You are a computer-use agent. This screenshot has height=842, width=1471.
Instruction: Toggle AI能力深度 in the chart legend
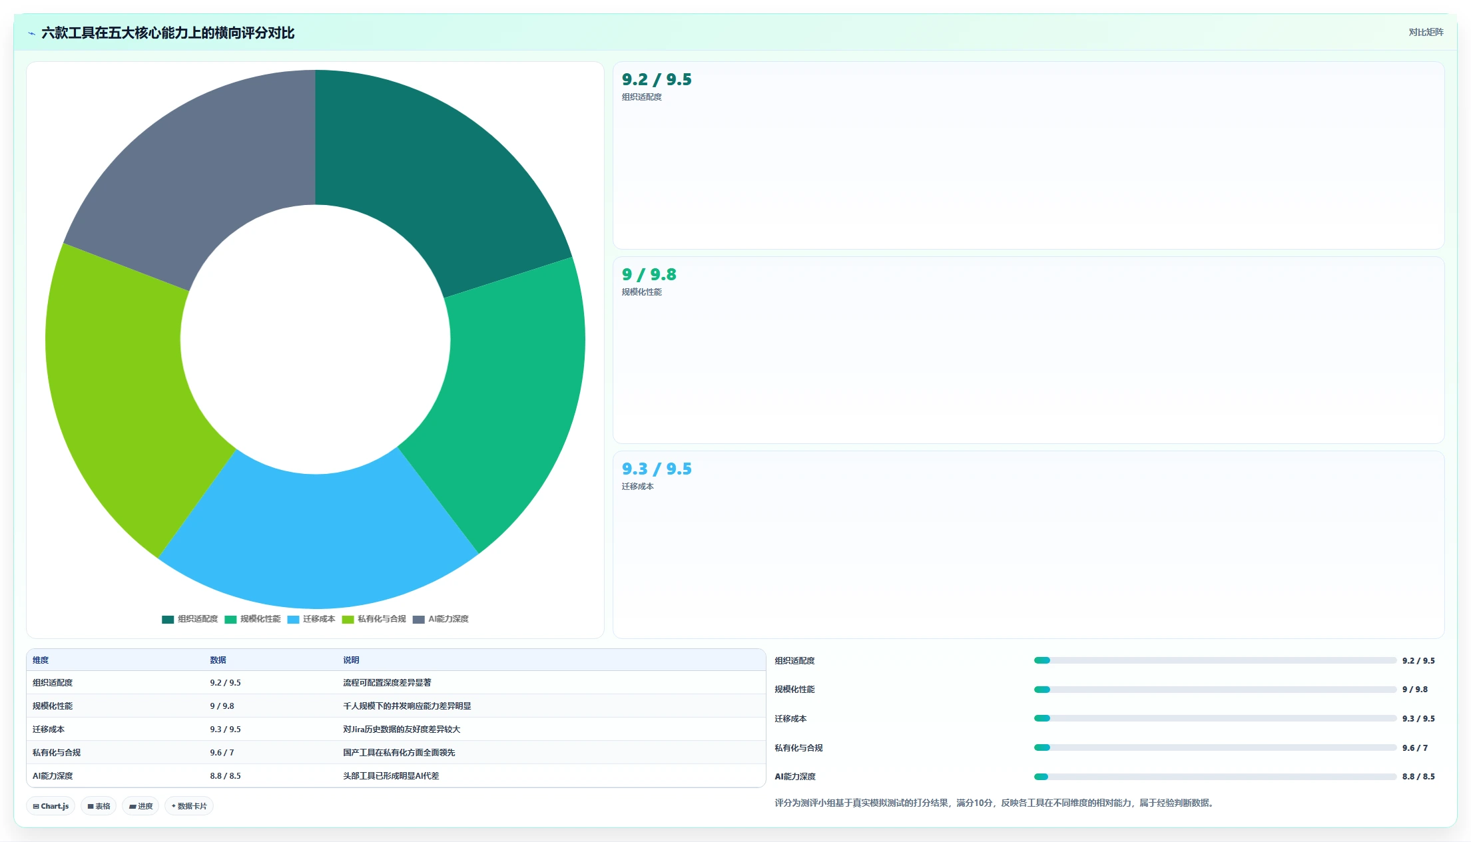tap(440, 619)
